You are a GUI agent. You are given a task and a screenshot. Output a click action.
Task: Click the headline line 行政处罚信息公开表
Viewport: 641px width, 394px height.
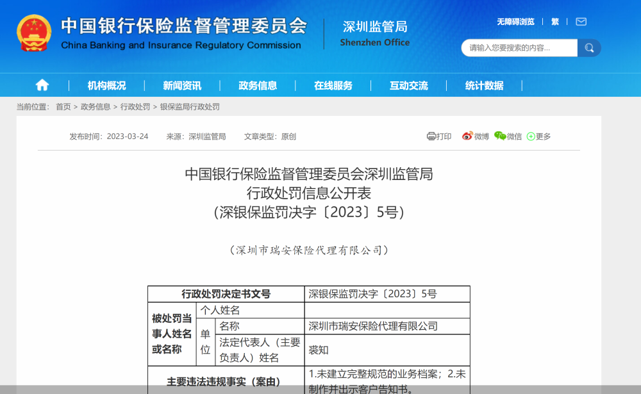309,193
